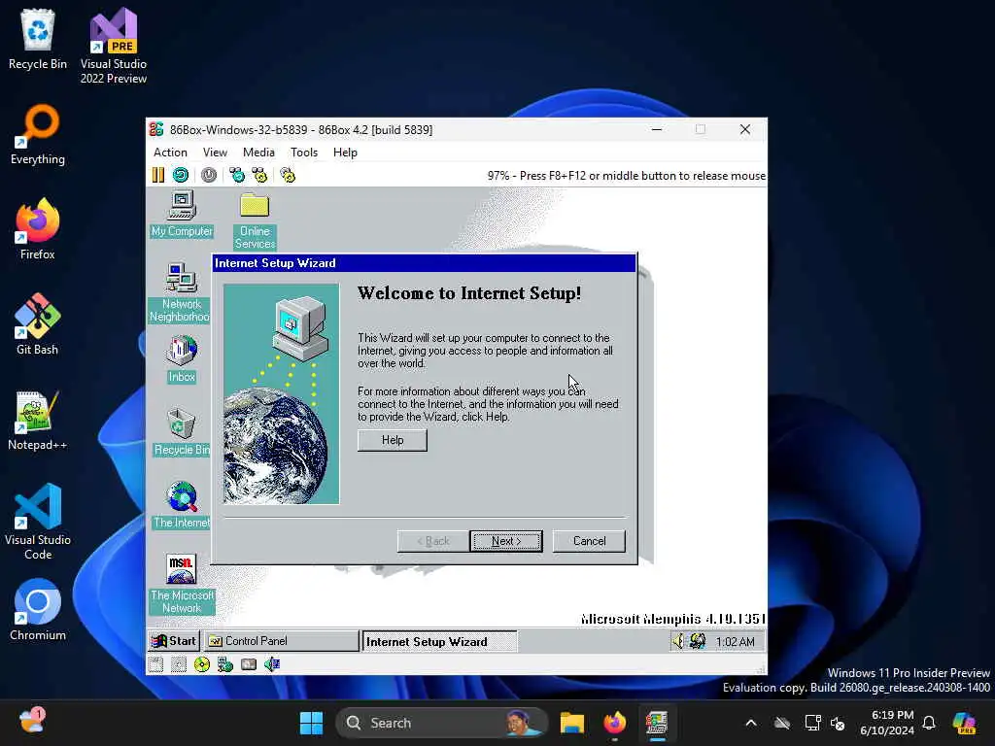Click the CD-ROM disc status bar icon
The width and height of the screenshot is (995, 746).
(202, 664)
